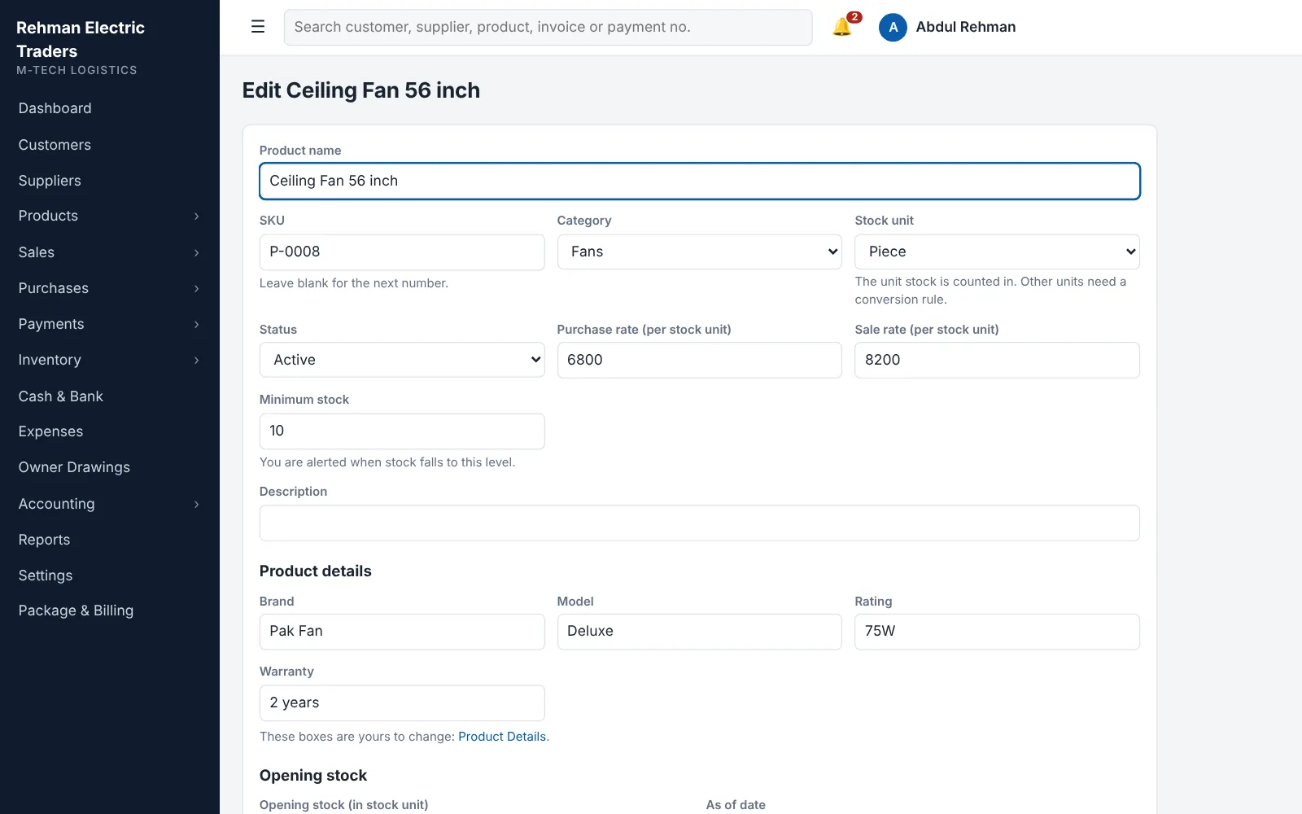Click the "Leave blank for the next number." hint

pos(354,283)
